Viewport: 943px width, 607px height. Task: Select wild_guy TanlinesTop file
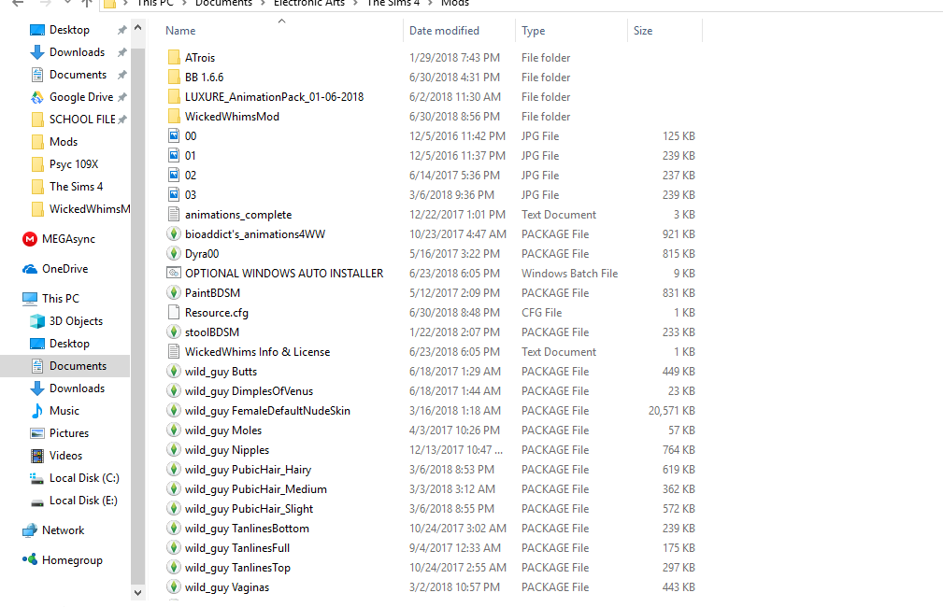tap(237, 568)
